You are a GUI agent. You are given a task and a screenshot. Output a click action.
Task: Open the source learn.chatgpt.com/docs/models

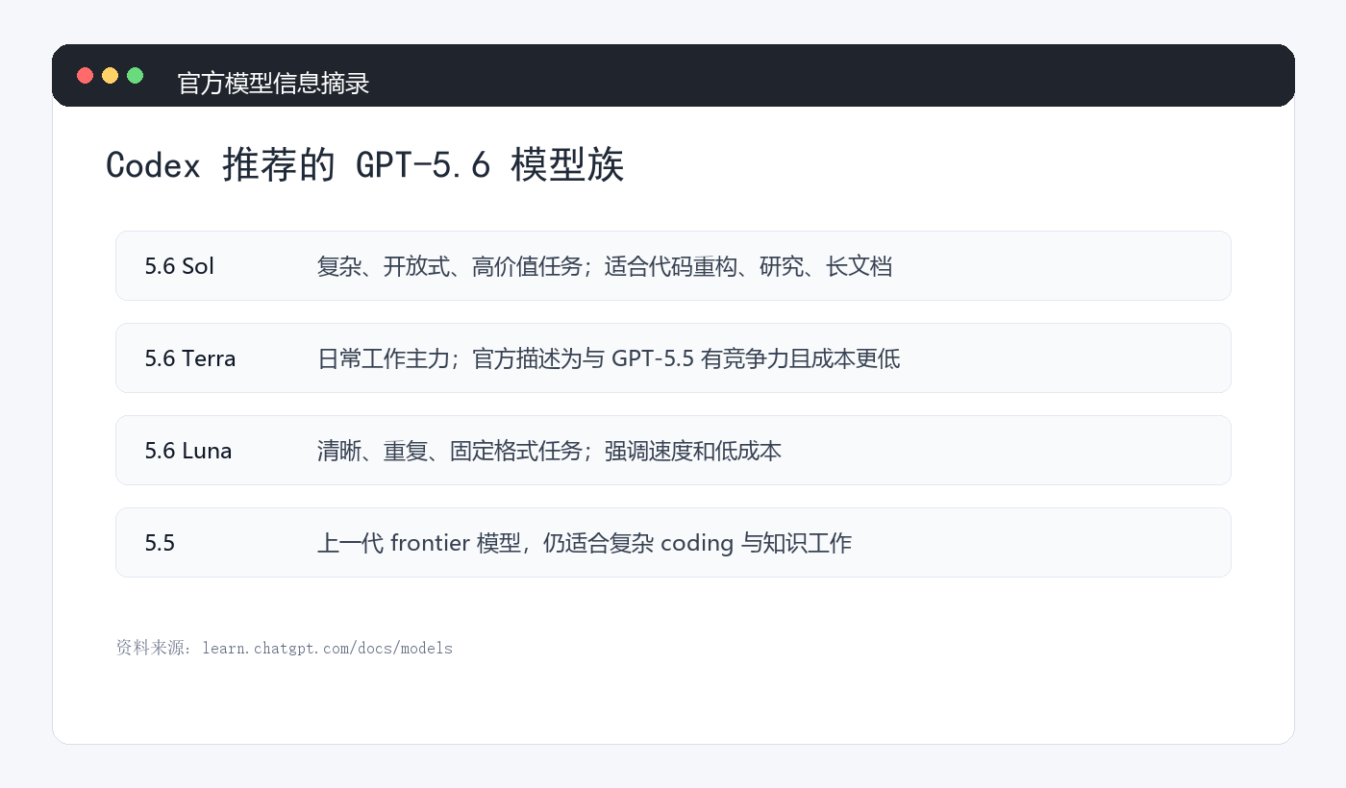coord(327,648)
